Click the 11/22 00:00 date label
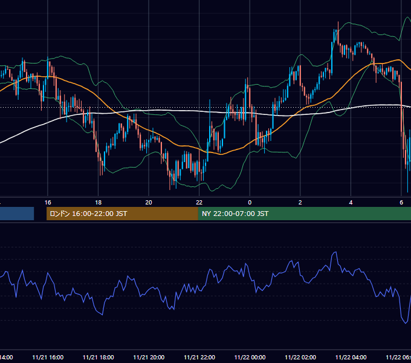This screenshot has height=363, width=411. coord(250,357)
